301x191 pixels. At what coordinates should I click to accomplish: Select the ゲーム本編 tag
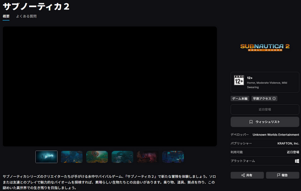tap(240, 99)
